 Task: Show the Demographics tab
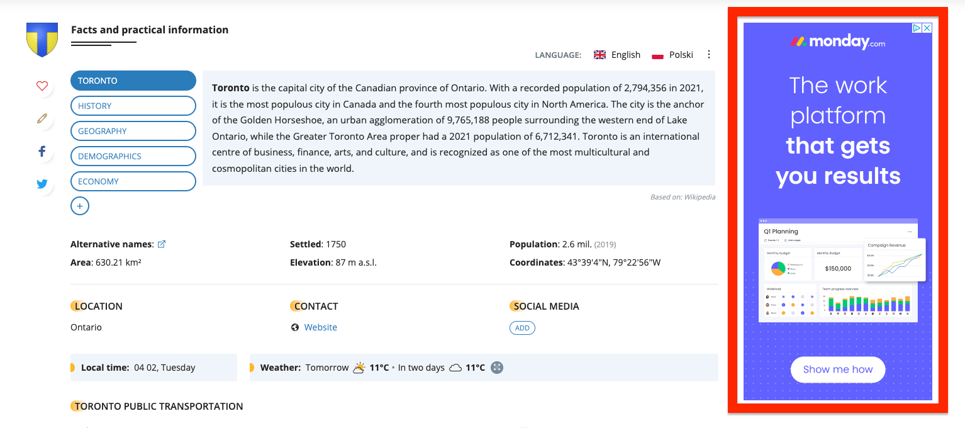pos(133,156)
